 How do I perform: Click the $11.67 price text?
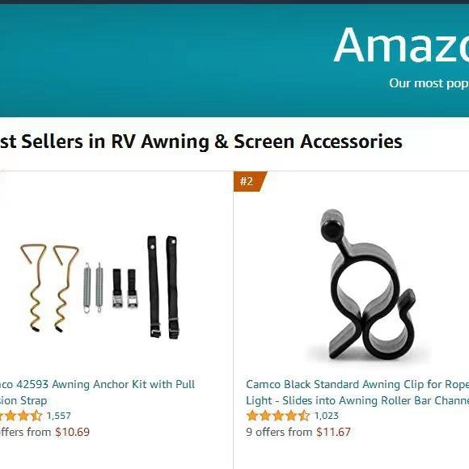333,432
